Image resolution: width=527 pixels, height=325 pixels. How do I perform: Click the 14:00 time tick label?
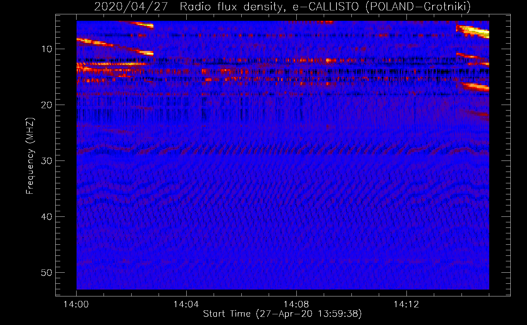click(76, 304)
